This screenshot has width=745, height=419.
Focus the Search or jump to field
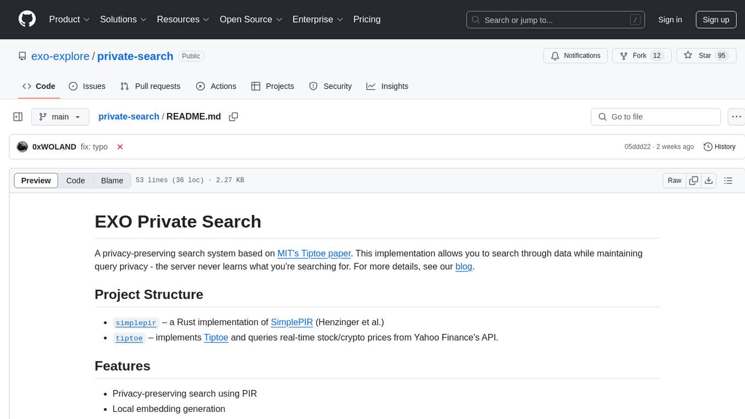click(x=557, y=20)
